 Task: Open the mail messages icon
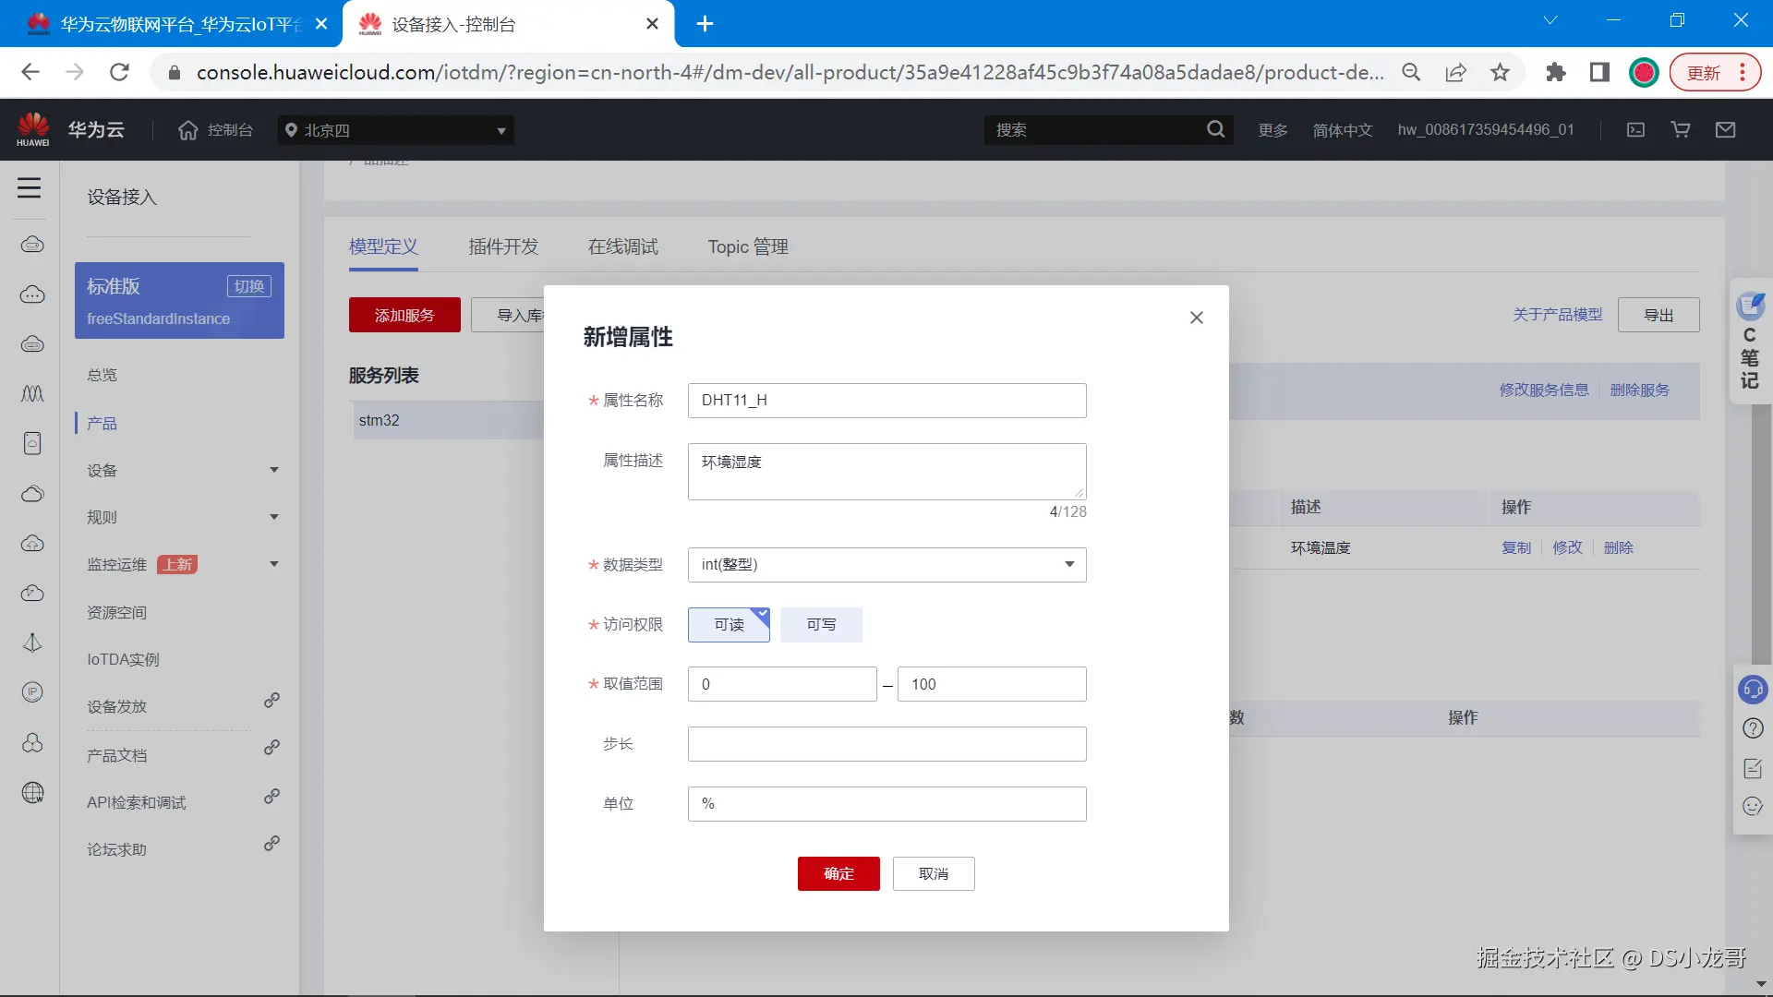pyautogui.click(x=1725, y=130)
